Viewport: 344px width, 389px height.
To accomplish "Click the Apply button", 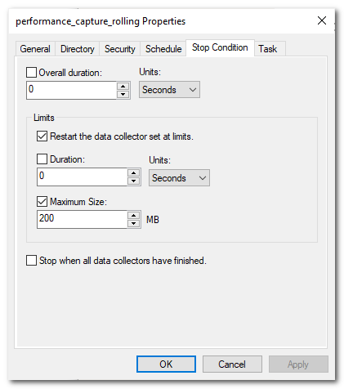I will pyautogui.click(x=298, y=364).
